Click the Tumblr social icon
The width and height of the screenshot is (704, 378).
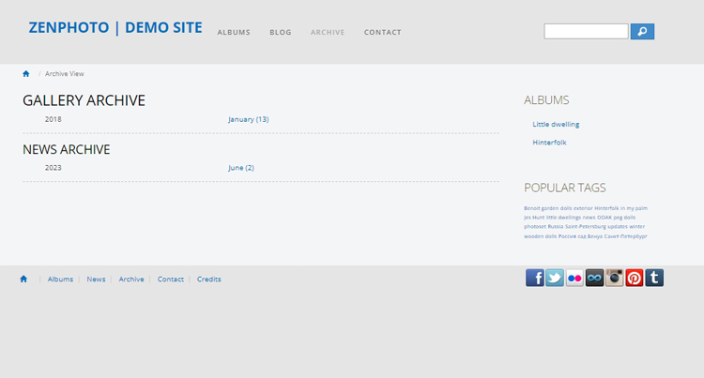tap(654, 278)
